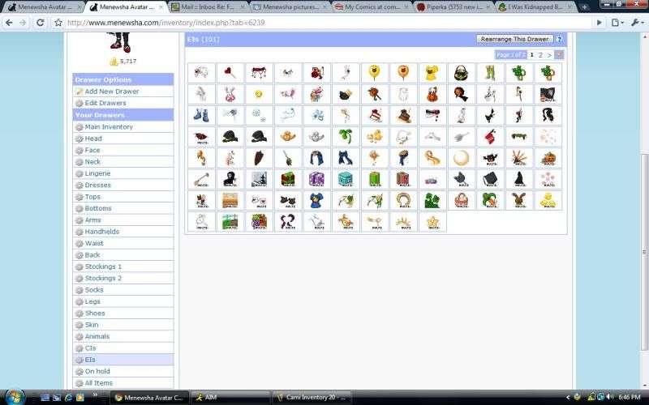Image resolution: width=649 pixels, height=405 pixels.
Task: Select the chocolate cake item
Action: [x=403, y=115]
